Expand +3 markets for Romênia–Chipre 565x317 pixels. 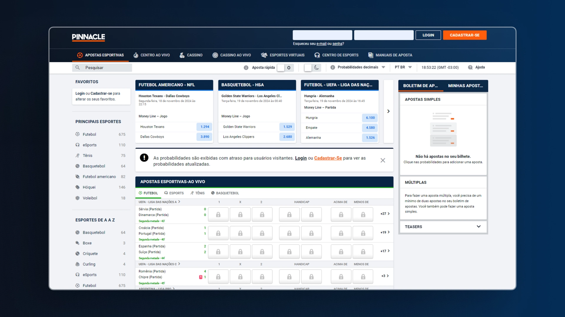point(385,276)
